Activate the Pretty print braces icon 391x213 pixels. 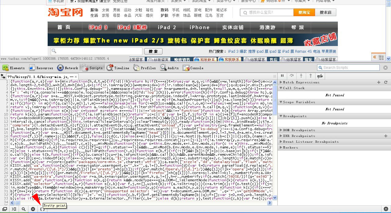42,209
